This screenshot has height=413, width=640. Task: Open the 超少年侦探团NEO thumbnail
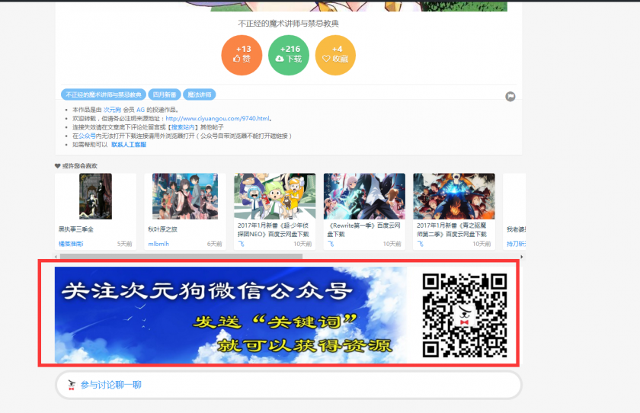(x=275, y=197)
